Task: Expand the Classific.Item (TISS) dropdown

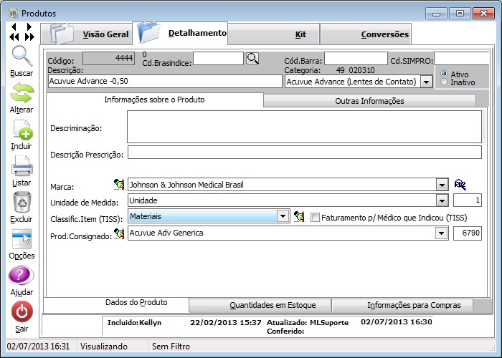Action: coord(283,216)
